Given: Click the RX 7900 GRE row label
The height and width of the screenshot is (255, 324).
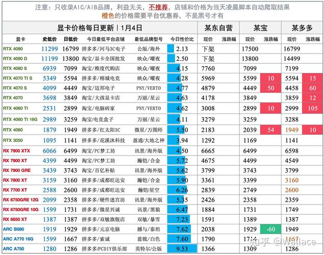Looking at the screenshot, I should [x=17, y=170].
